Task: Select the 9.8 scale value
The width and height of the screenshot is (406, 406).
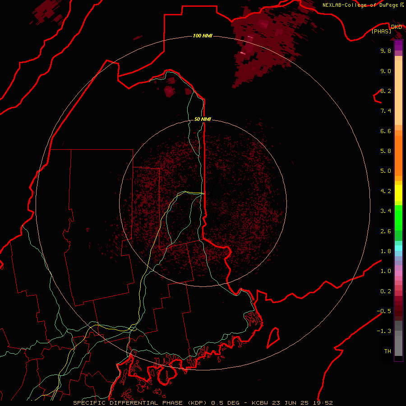Action: coord(386,51)
